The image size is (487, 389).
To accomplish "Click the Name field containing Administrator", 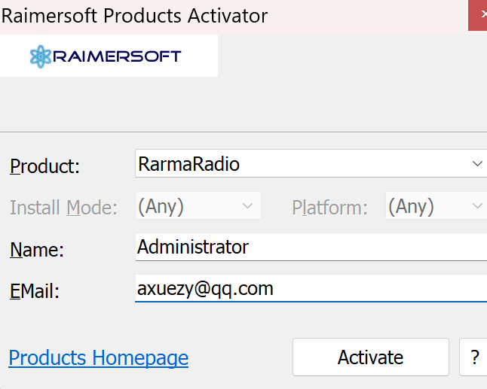I will 309,247.
